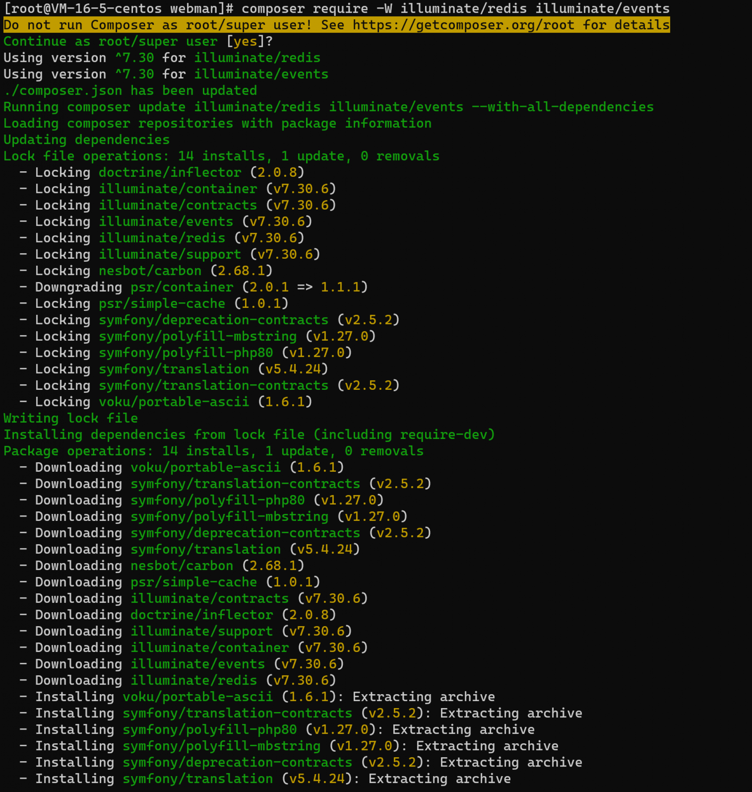Click 'Package operations: 14 installs' line
Viewport: 752px width, 792px height.
click(x=214, y=451)
